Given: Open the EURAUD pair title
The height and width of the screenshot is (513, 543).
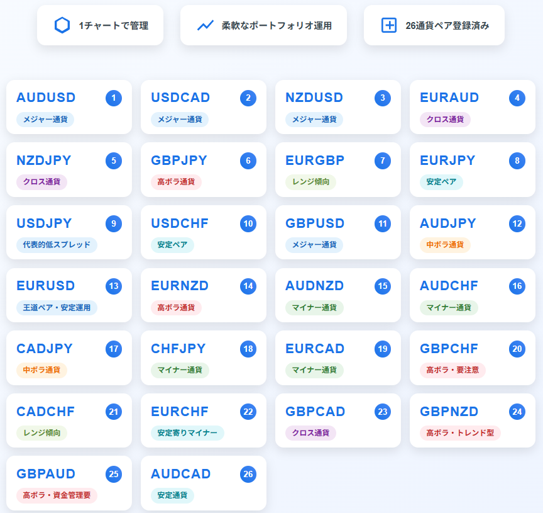Looking at the screenshot, I should coord(449,98).
